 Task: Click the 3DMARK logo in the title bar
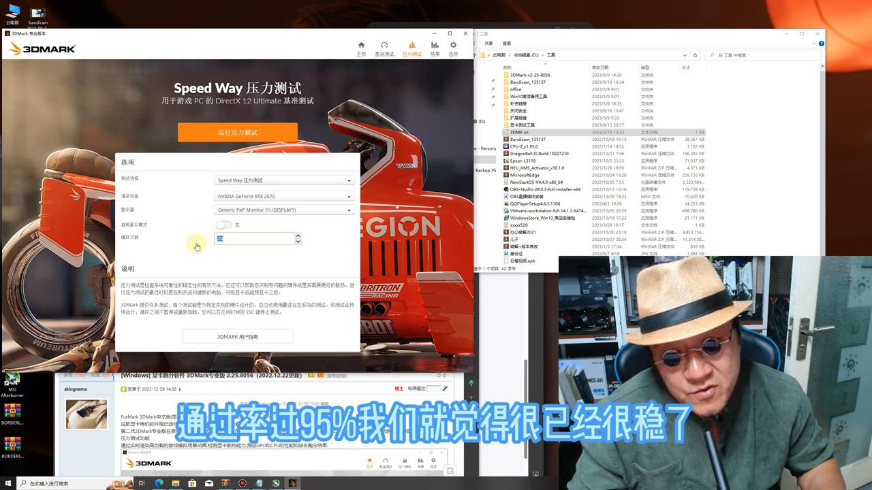(x=44, y=48)
